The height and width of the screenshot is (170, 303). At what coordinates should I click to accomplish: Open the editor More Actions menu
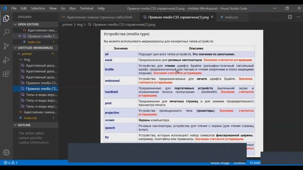298,17
